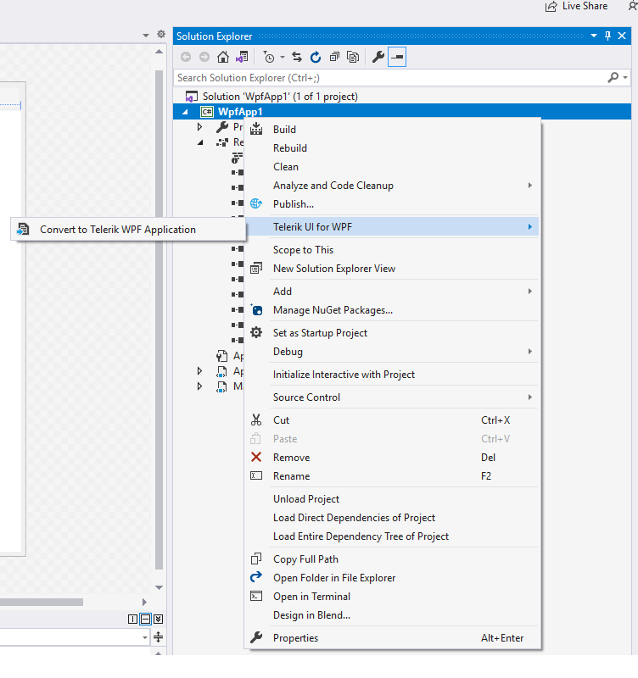Viewport: 638px width, 678px height.
Task: Choose Rebuild from context menu
Action: [391, 147]
